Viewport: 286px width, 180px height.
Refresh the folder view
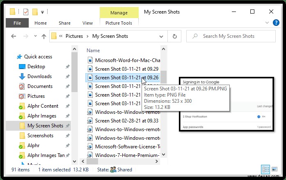pyautogui.click(x=174, y=36)
